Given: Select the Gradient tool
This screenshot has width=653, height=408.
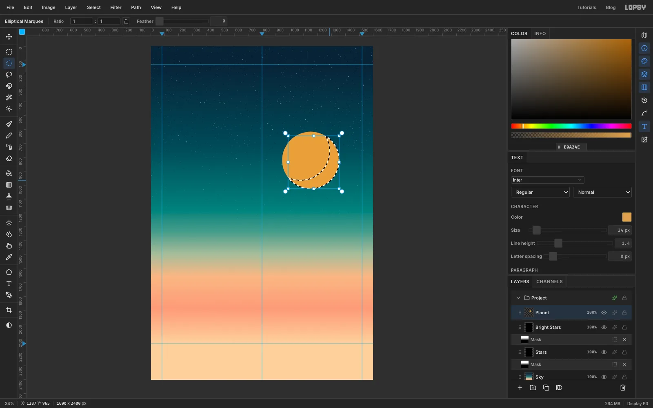Looking at the screenshot, I should click(9, 185).
